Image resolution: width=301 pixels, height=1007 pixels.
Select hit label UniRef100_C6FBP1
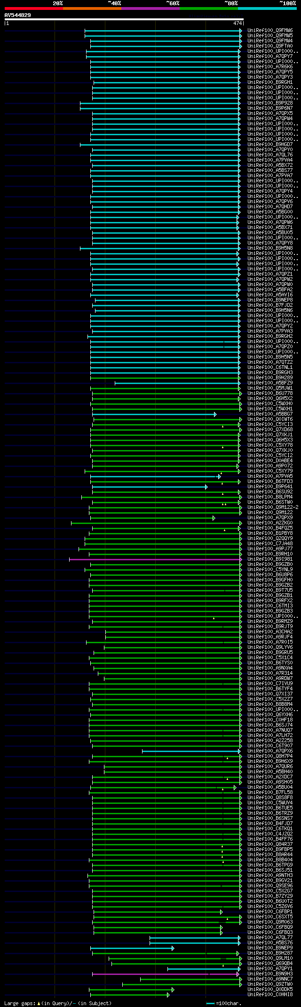[270, 912]
